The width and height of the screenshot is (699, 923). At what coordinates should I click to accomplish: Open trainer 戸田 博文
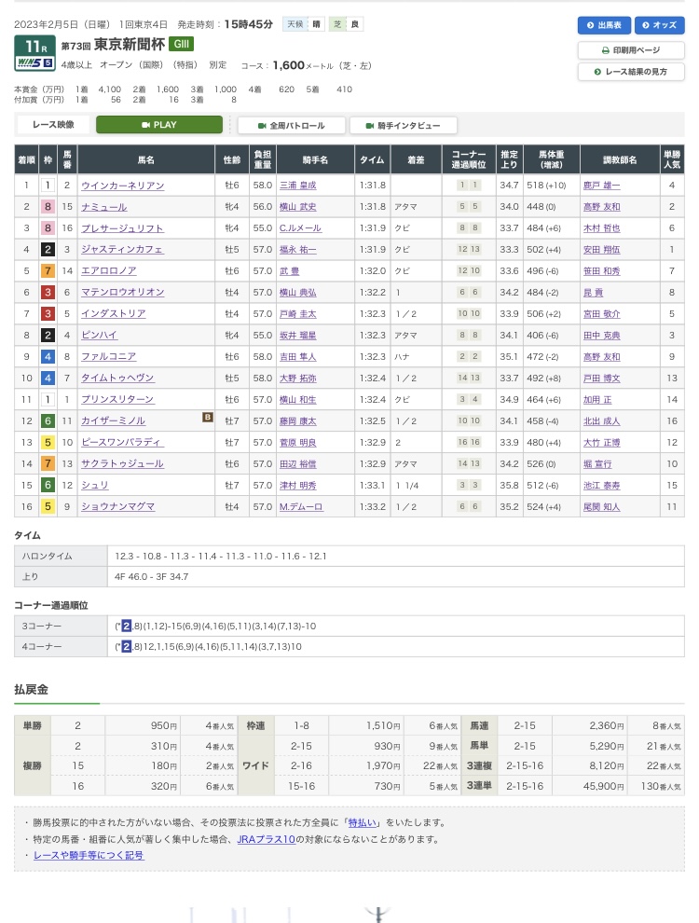click(x=601, y=378)
